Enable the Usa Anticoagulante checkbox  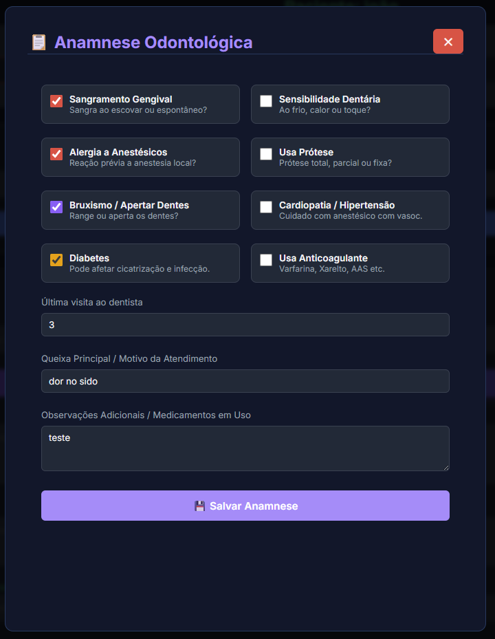(x=266, y=260)
